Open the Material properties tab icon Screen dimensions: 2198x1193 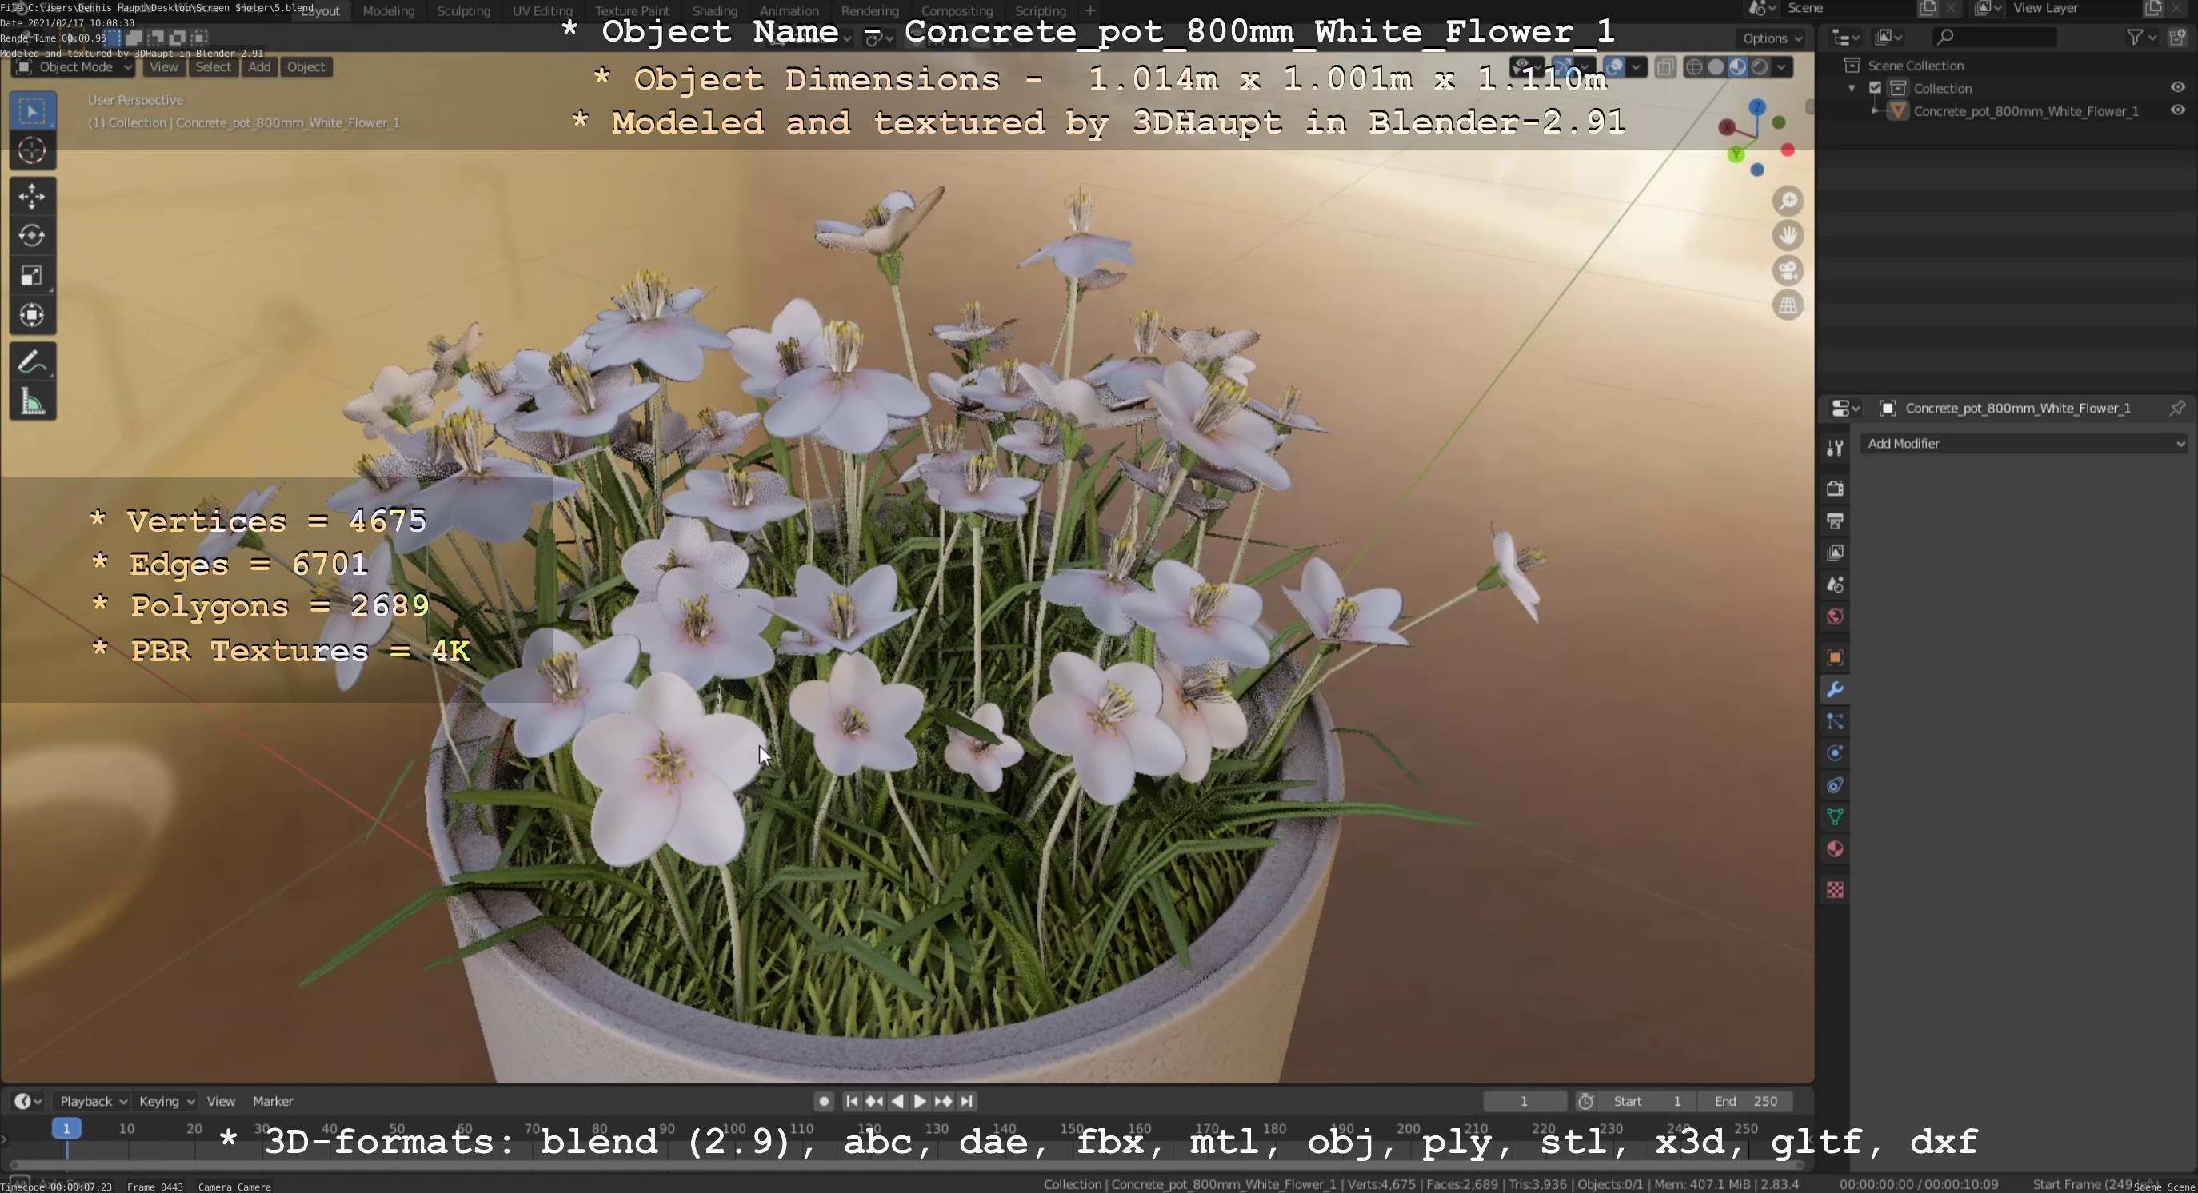point(1835,849)
